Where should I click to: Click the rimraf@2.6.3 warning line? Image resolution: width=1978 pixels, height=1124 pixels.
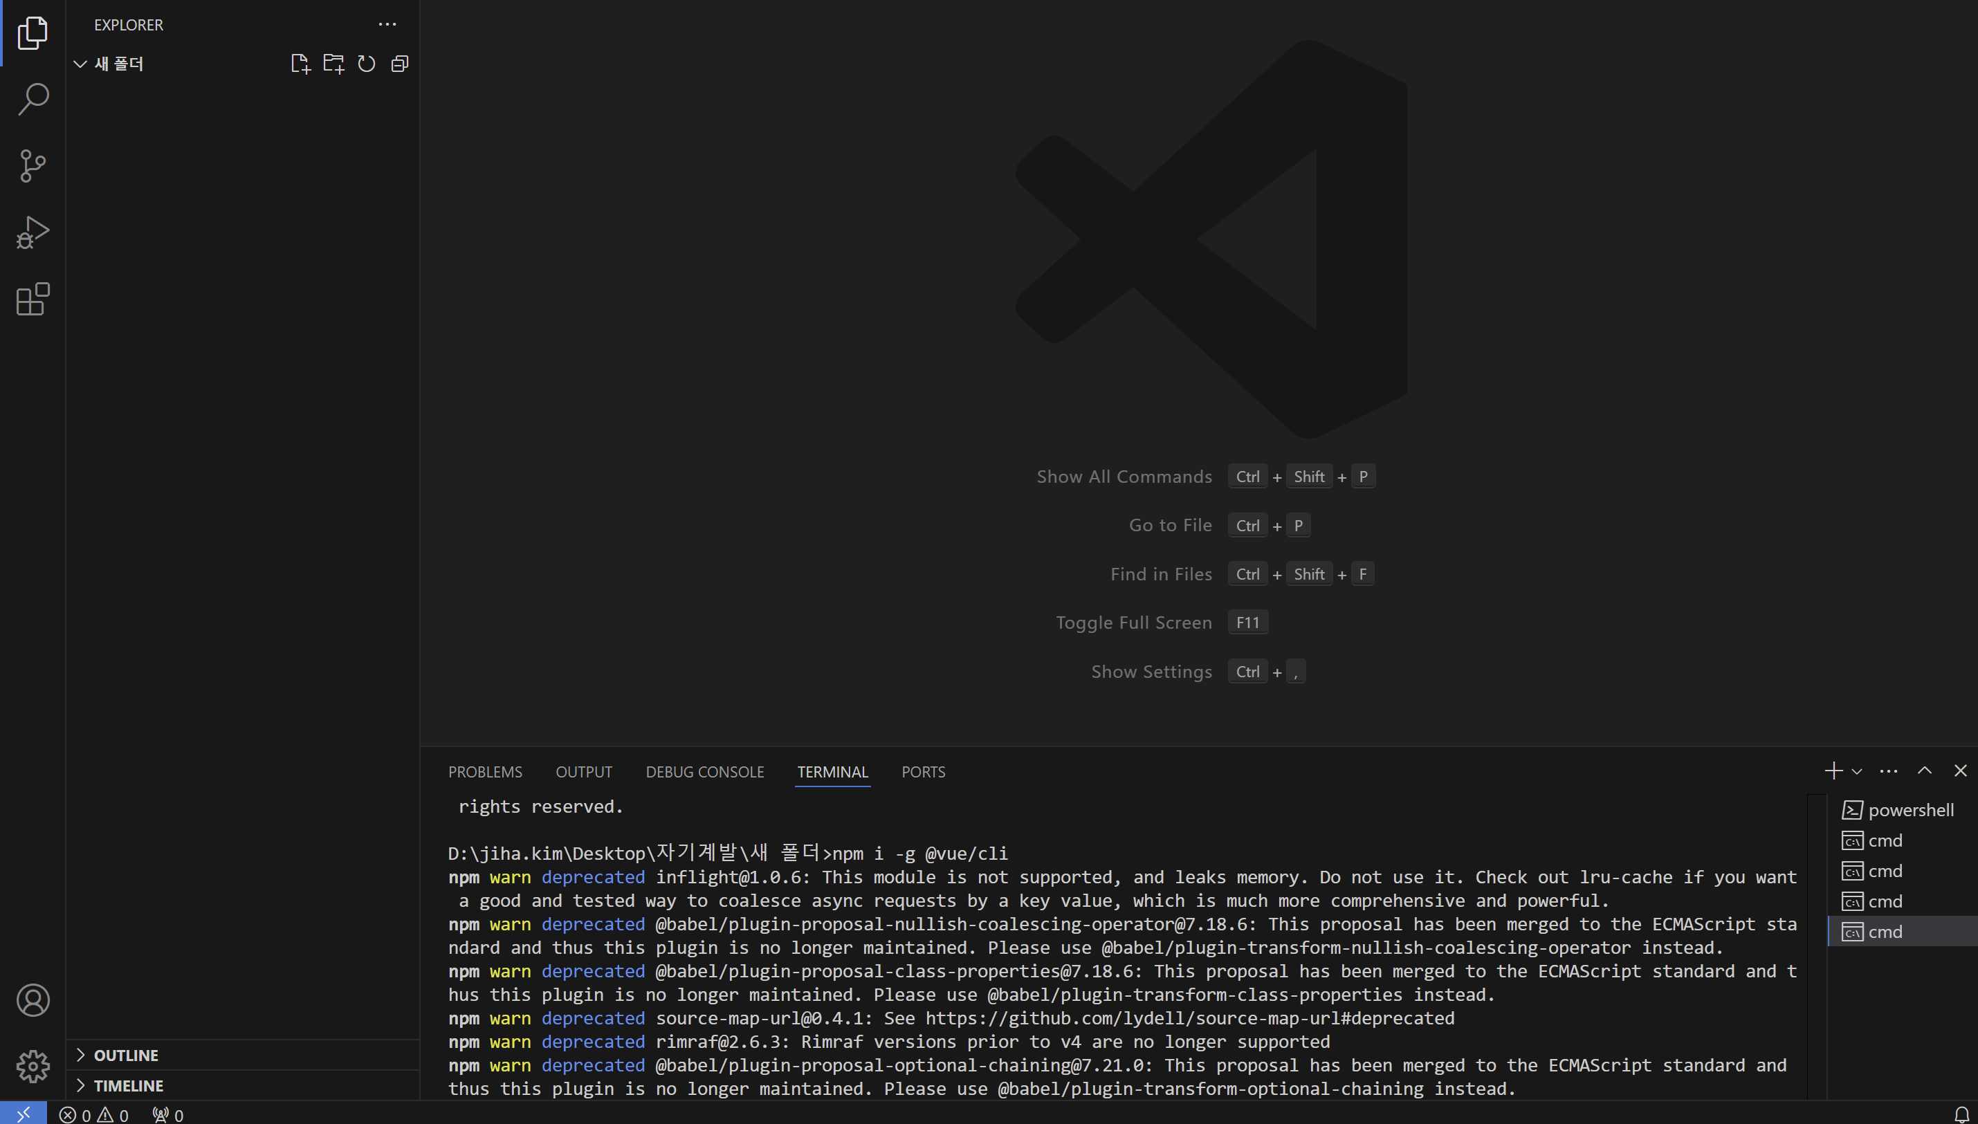point(888,1042)
